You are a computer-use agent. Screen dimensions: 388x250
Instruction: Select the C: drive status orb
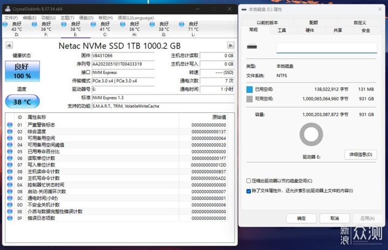93,24
